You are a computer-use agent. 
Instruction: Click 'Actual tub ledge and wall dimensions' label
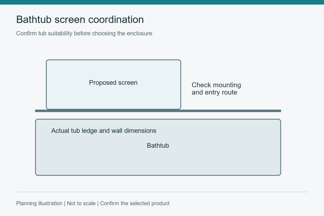(x=104, y=131)
